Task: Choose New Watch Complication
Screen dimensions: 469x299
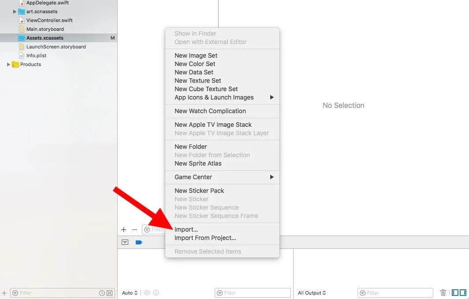Action: pos(222,111)
